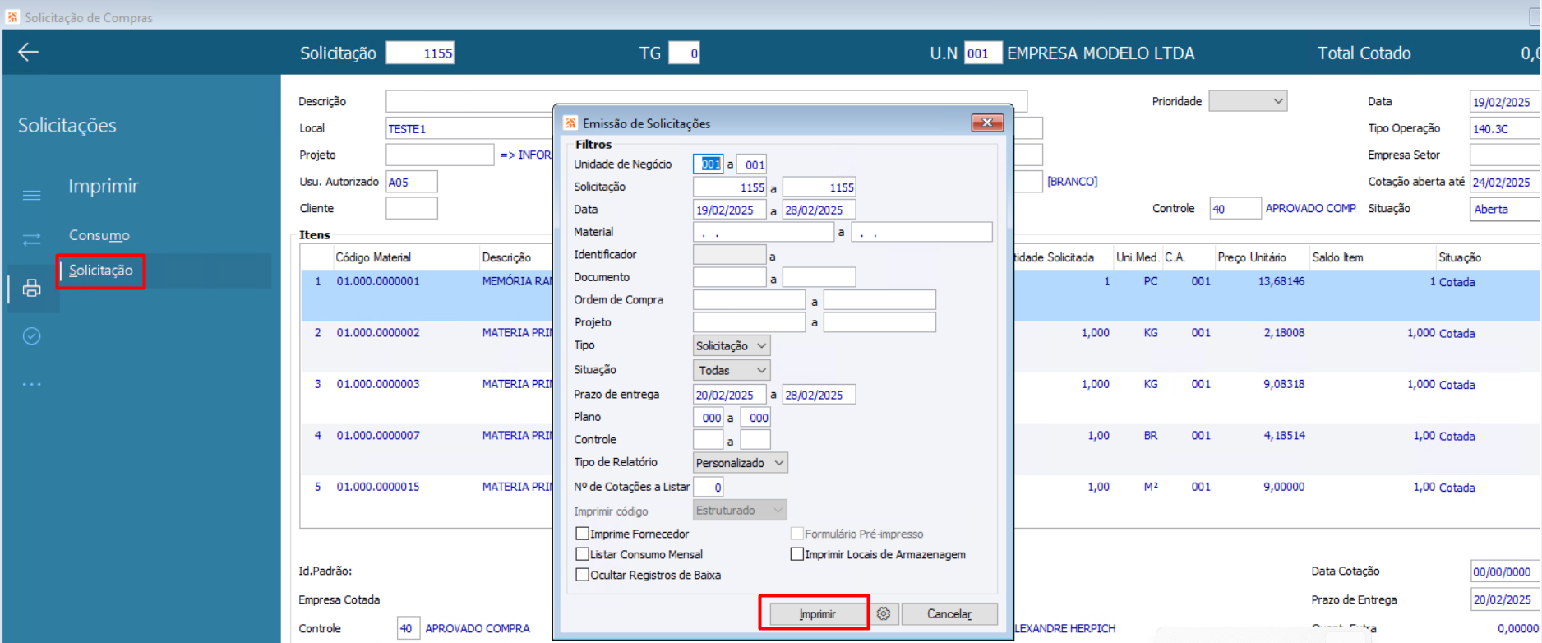Select the printer sidebar icon

[x=31, y=288]
